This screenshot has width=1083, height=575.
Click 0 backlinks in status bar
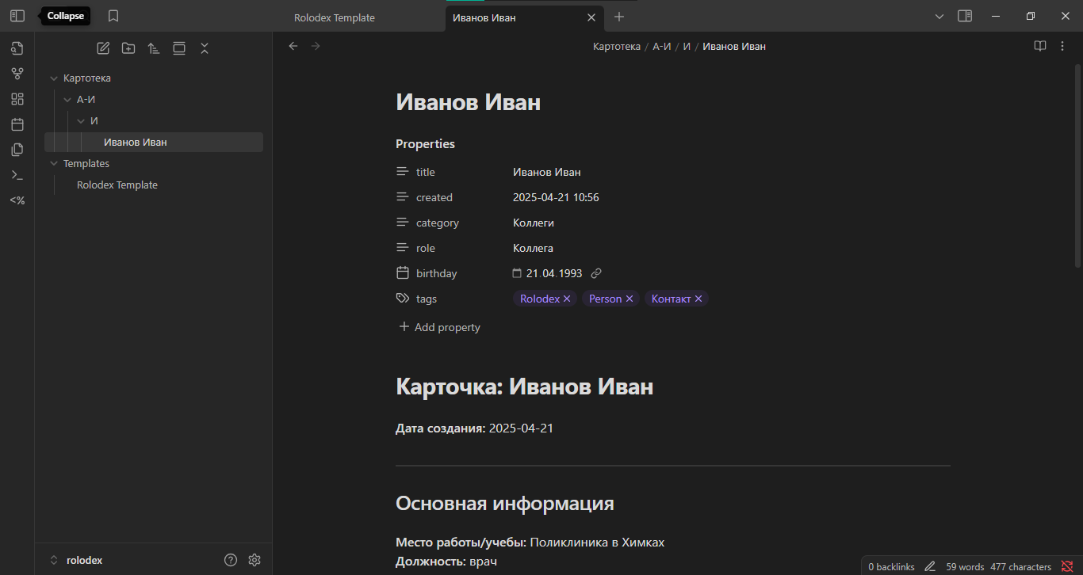(891, 567)
